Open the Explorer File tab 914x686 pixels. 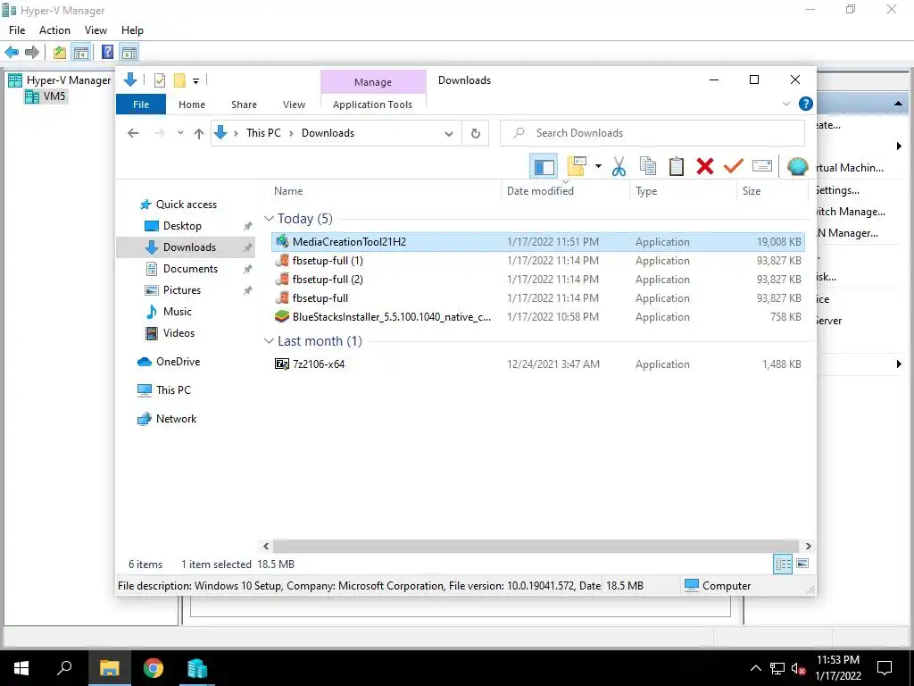(x=141, y=105)
